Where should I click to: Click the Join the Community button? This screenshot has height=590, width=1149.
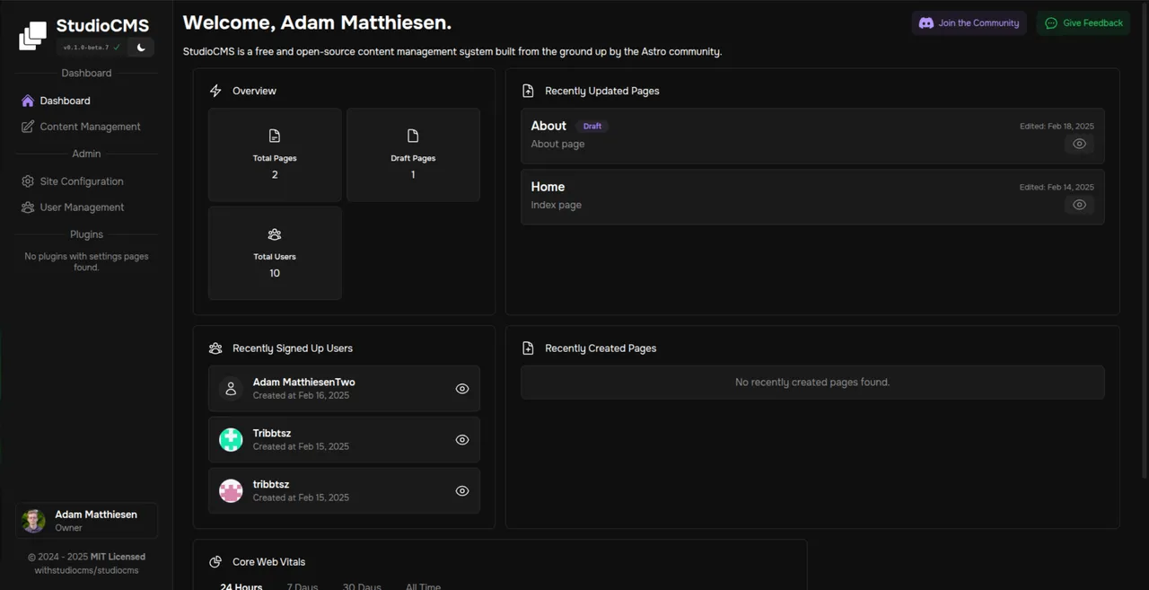point(969,22)
